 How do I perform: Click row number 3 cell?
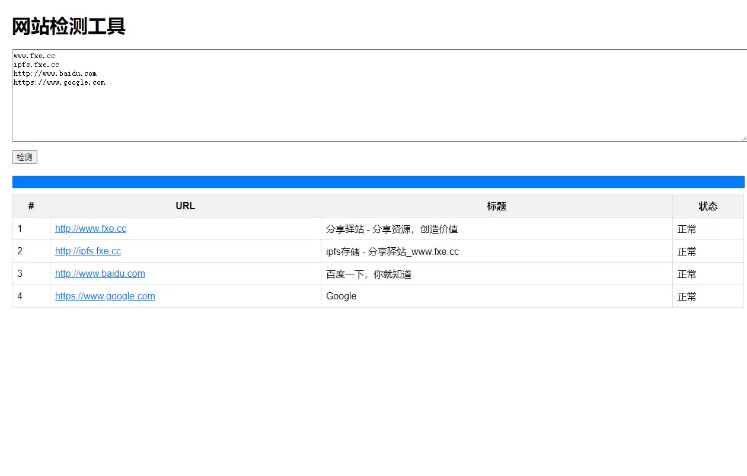[x=31, y=274]
